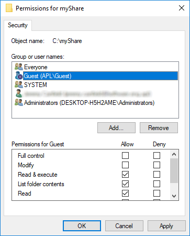190x236 pixels.
Task: Deny Full control for Guest
Action: point(157,155)
